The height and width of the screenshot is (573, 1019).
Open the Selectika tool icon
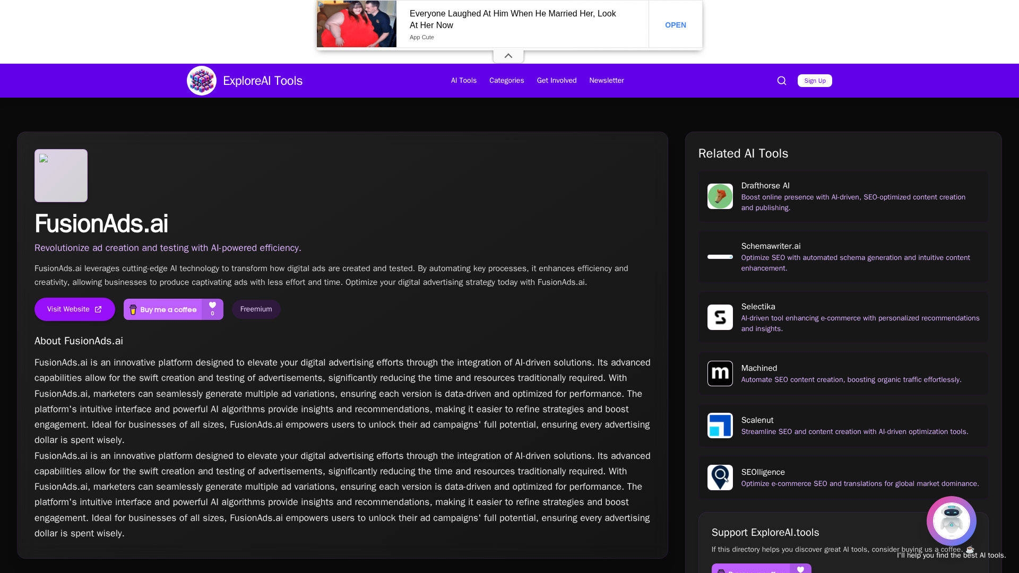[x=720, y=317]
